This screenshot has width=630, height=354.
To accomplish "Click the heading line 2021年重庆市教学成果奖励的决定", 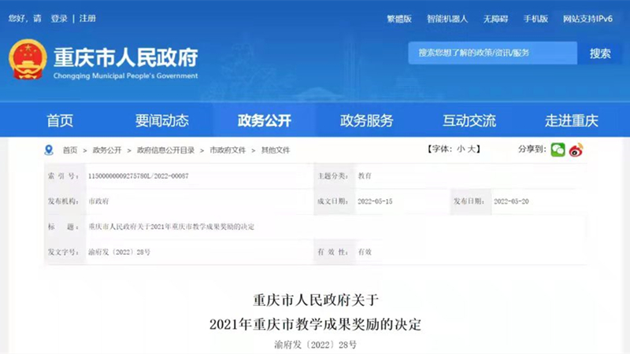I will click(x=315, y=324).
